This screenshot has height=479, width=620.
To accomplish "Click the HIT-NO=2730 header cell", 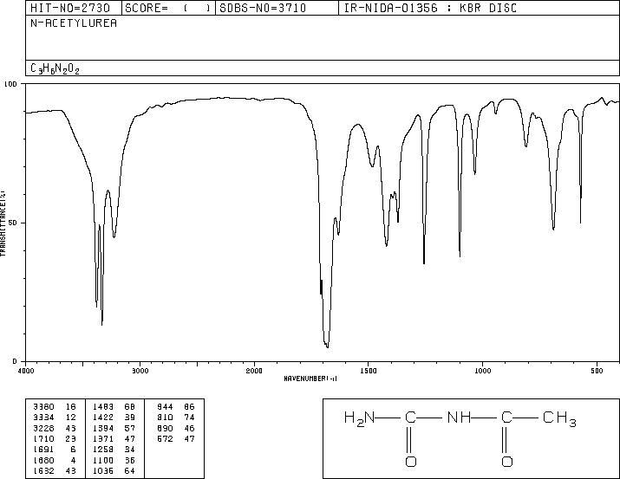I will (x=74, y=8).
